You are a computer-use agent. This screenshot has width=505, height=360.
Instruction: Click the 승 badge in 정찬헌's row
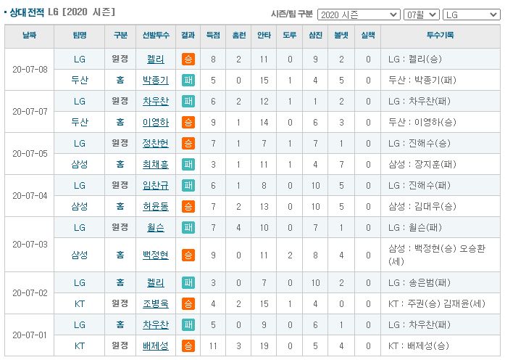(188, 143)
